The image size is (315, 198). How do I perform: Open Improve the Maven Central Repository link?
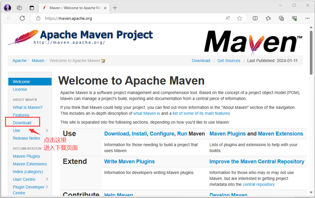[x=257, y=162]
